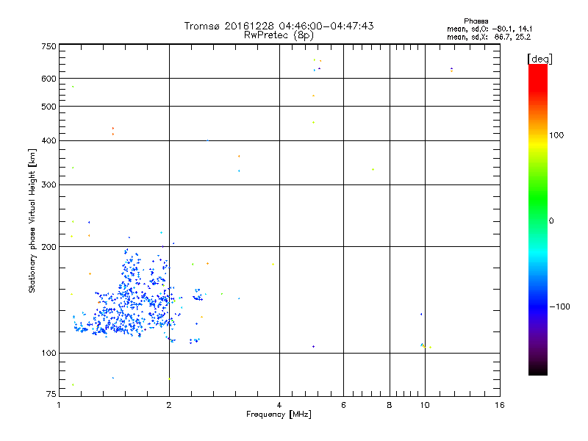Click the orange point pair near 420 km

(113, 132)
